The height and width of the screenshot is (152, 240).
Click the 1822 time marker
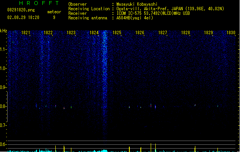tap(48, 33)
